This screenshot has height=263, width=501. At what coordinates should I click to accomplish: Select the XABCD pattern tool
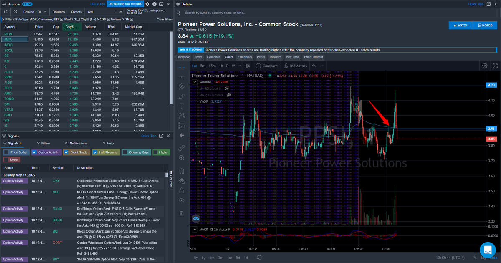tap(182, 116)
